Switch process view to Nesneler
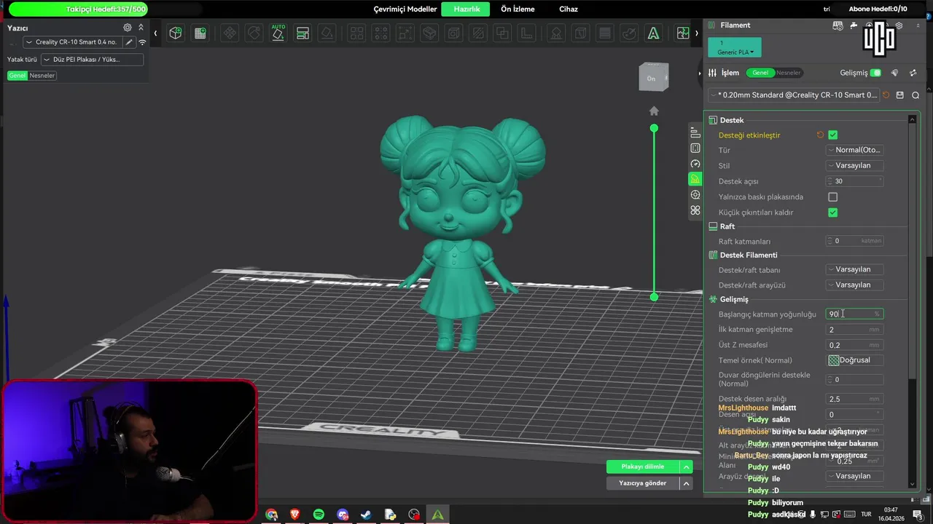This screenshot has height=524, width=933. (x=788, y=73)
